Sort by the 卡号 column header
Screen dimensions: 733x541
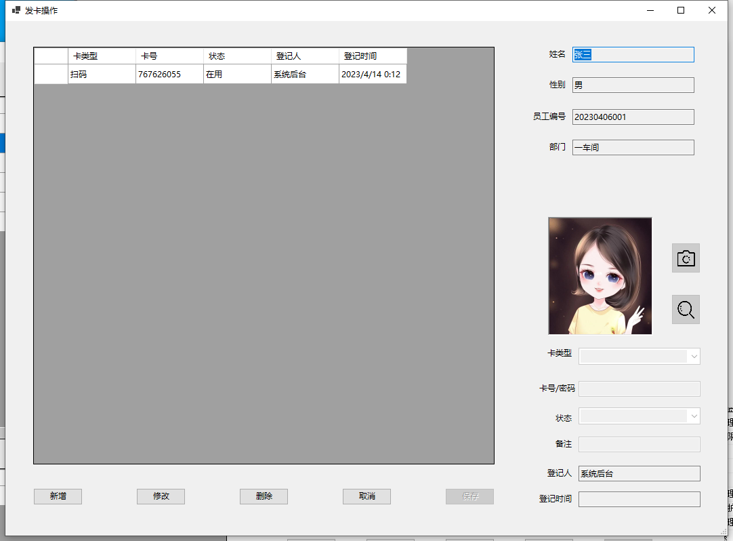click(169, 56)
